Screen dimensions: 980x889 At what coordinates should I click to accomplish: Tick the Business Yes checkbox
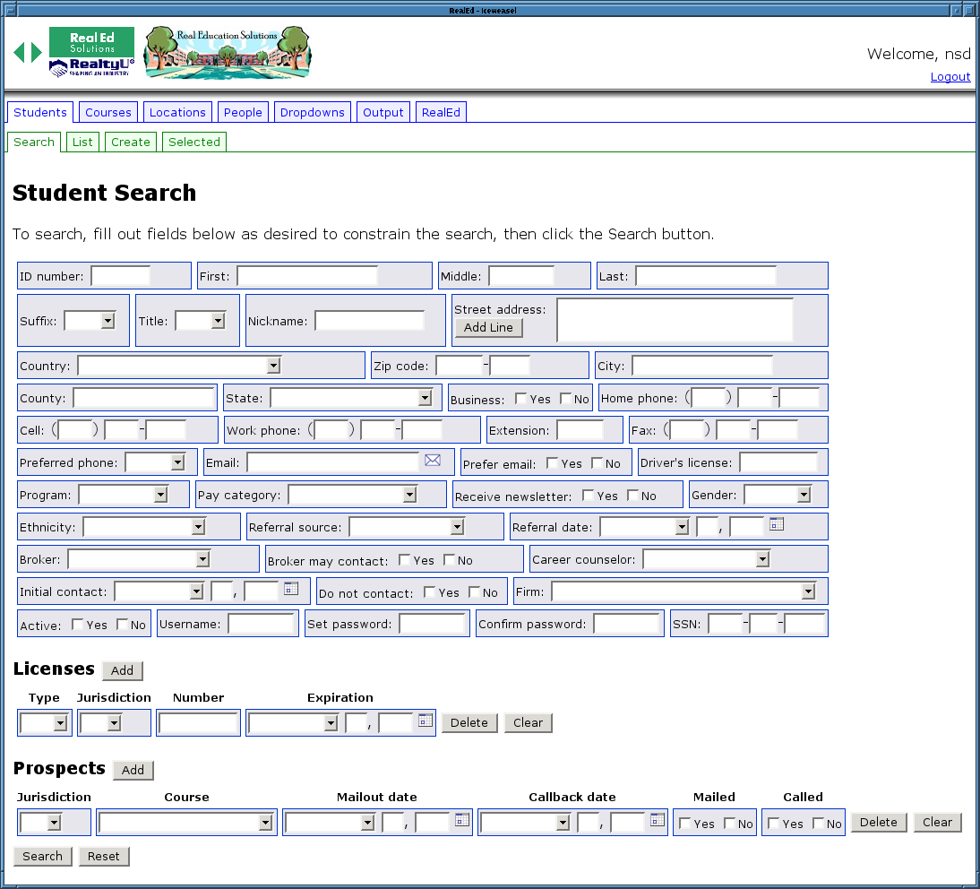(520, 399)
